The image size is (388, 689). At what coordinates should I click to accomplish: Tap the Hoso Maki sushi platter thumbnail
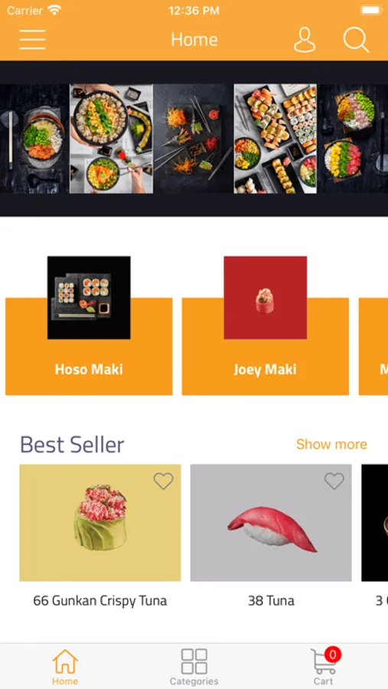click(89, 298)
